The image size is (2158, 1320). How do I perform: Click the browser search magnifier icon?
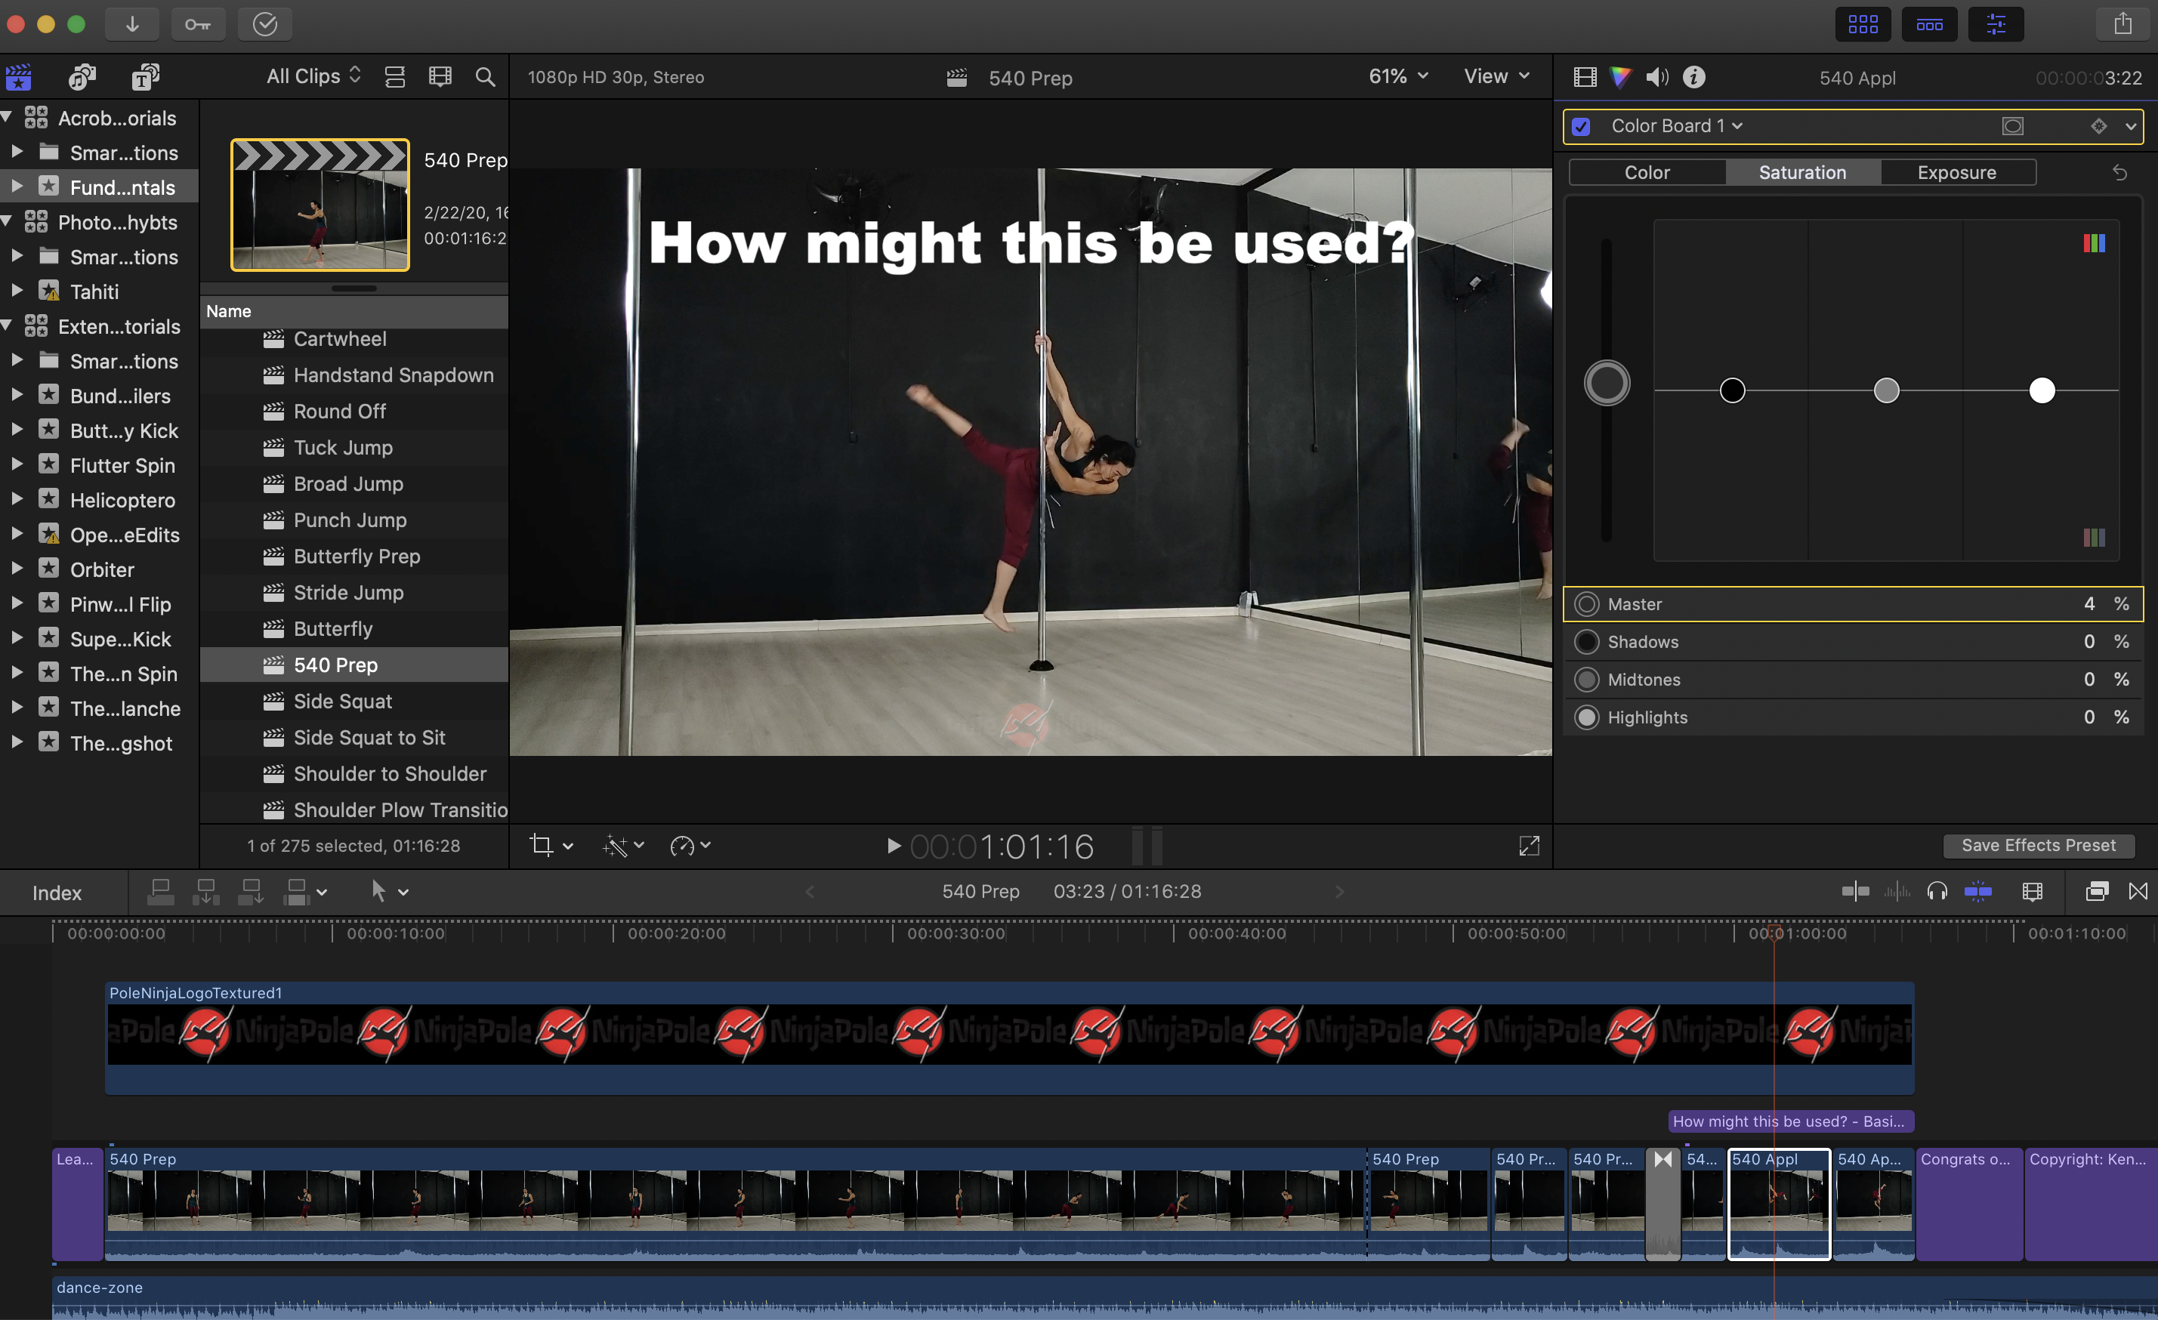(x=484, y=77)
